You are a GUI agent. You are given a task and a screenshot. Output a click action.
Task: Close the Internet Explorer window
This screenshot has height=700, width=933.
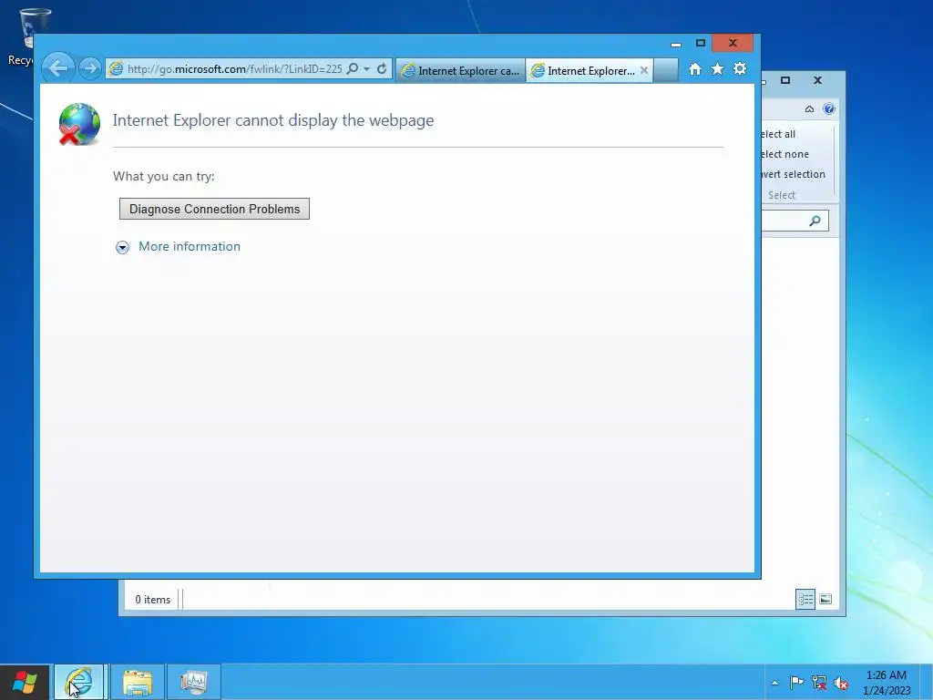tap(733, 43)
